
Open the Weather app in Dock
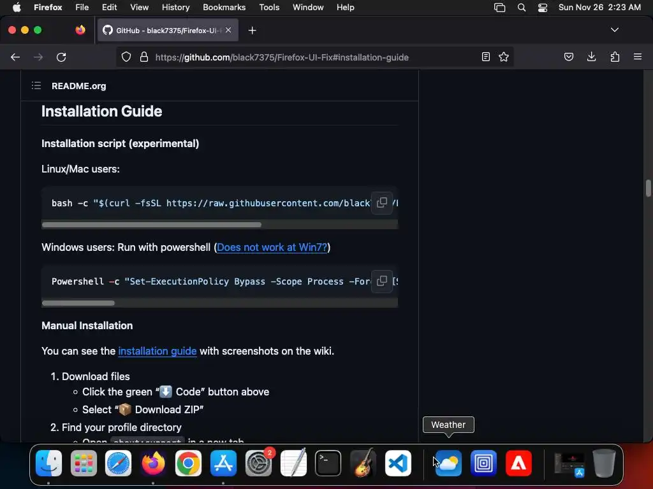click(448, 464)
